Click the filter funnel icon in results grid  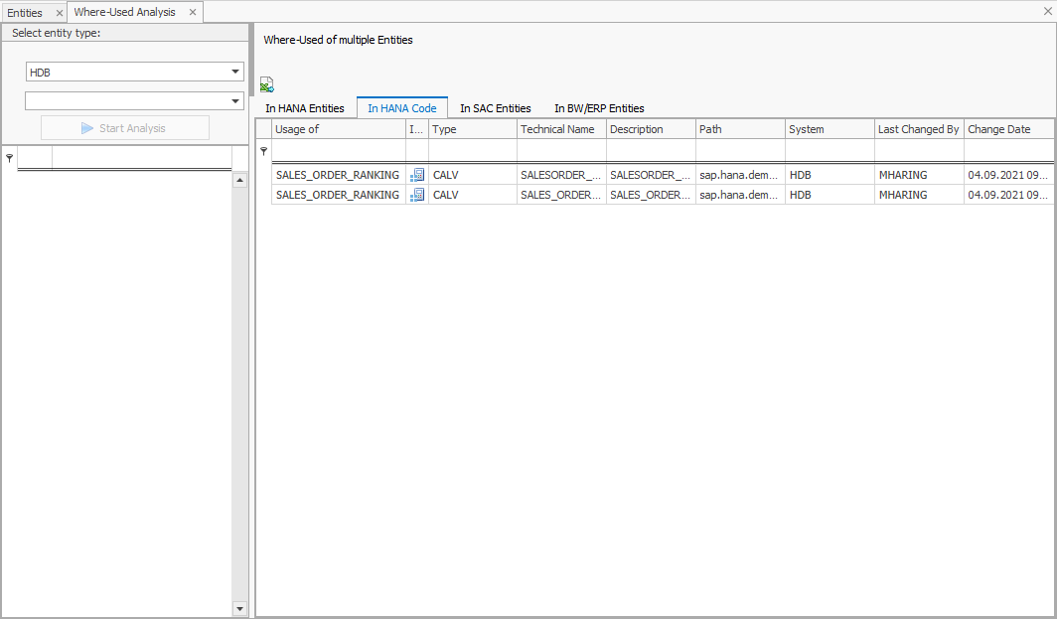263,151
